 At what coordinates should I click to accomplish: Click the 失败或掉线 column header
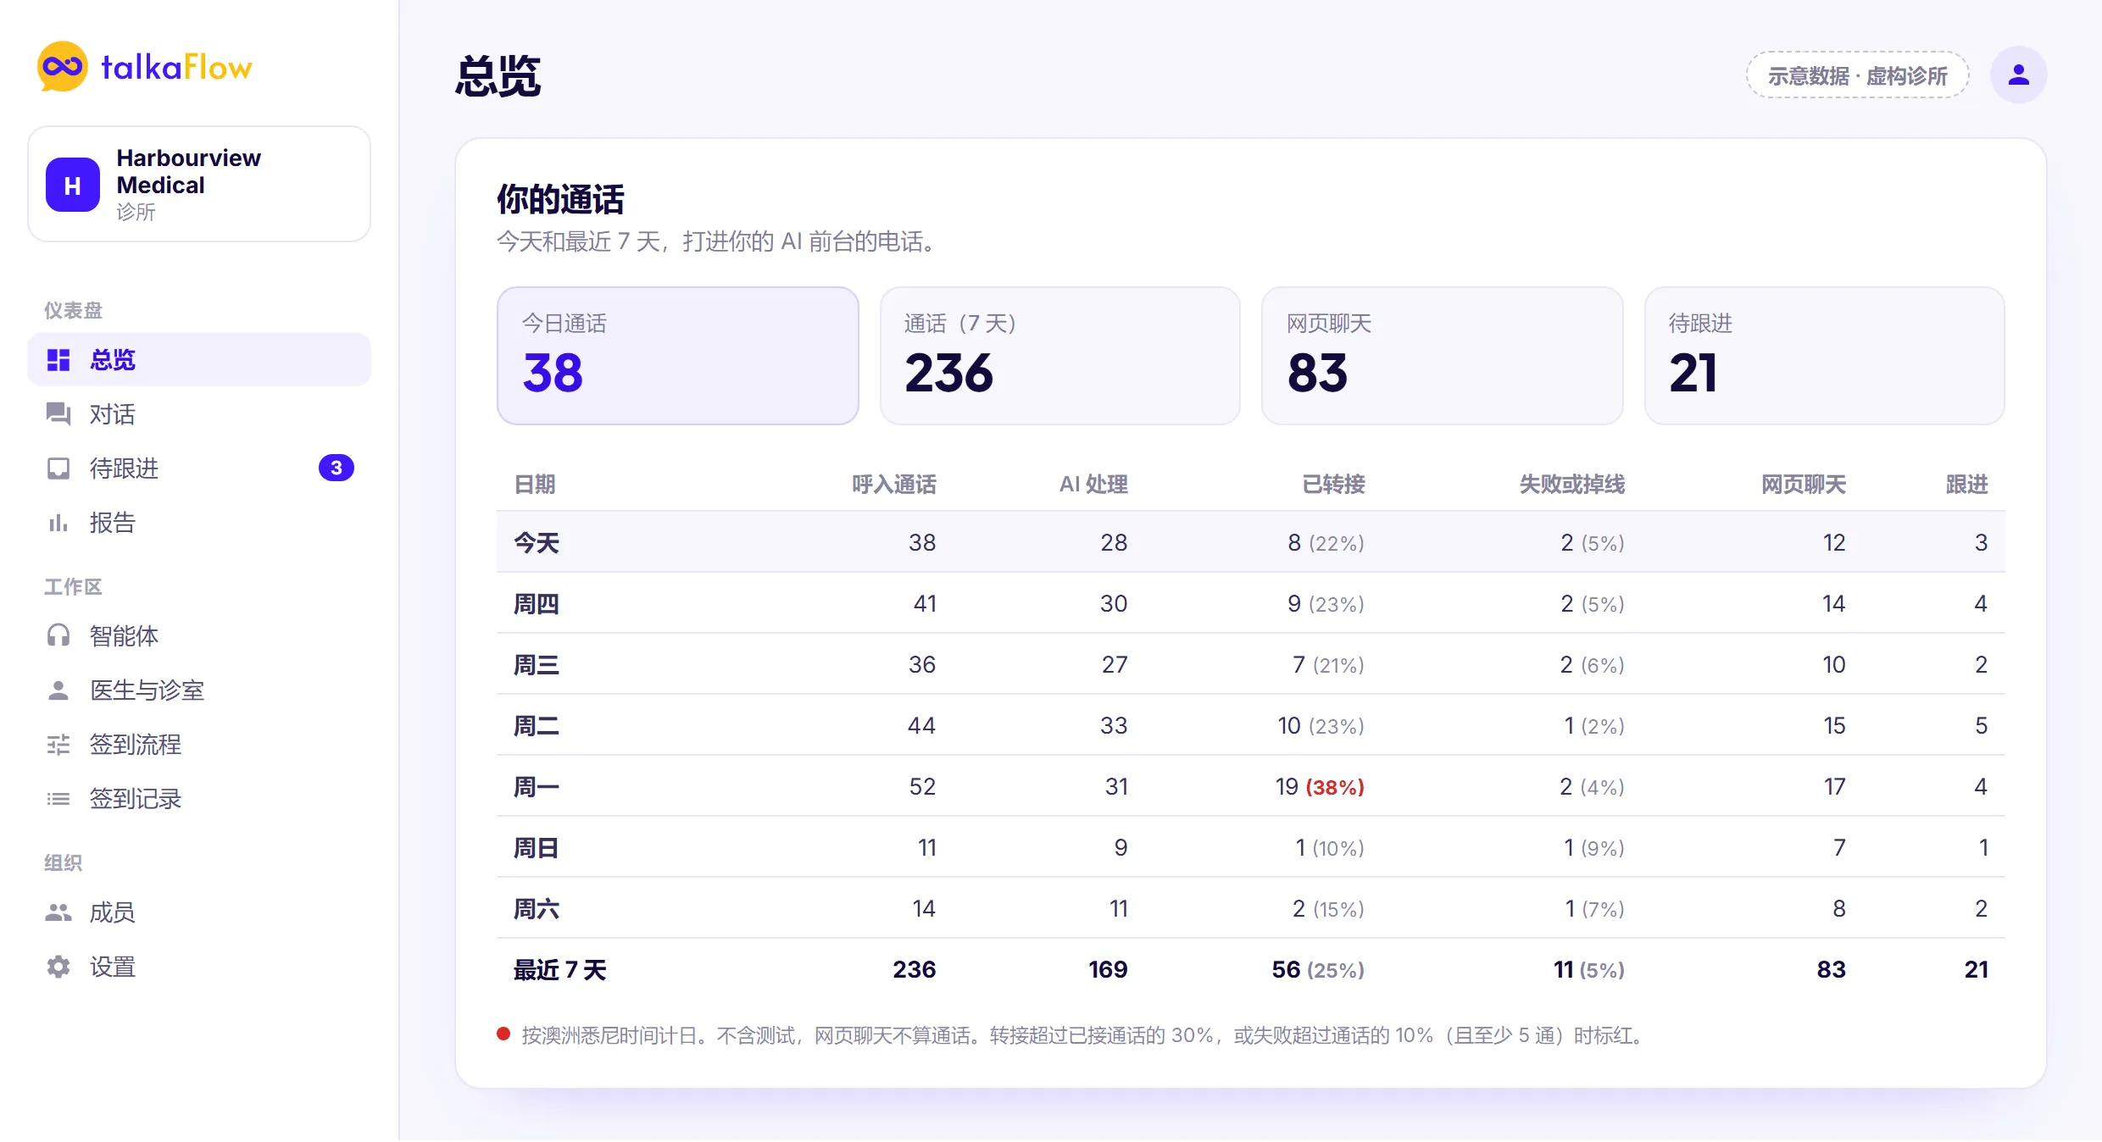pyautogui.click(x=1572, y=485)
